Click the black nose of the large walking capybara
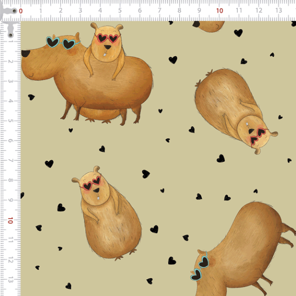 (x=24, y=53)
